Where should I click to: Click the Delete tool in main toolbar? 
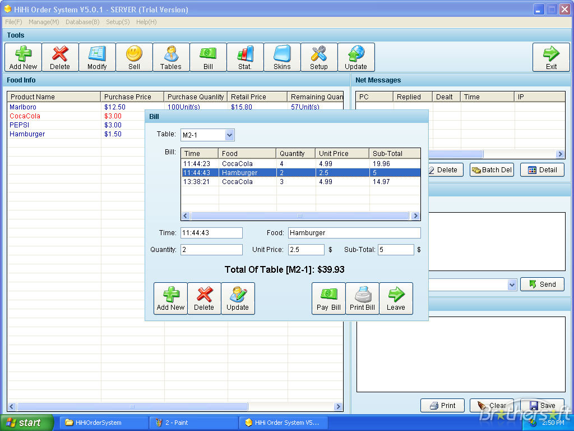coord(60,57)
